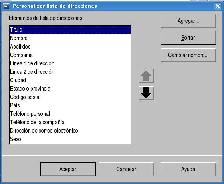Choose Compañía from the address elements
Image resolution: width=224 pixels, height=184 pixels.
70,55
